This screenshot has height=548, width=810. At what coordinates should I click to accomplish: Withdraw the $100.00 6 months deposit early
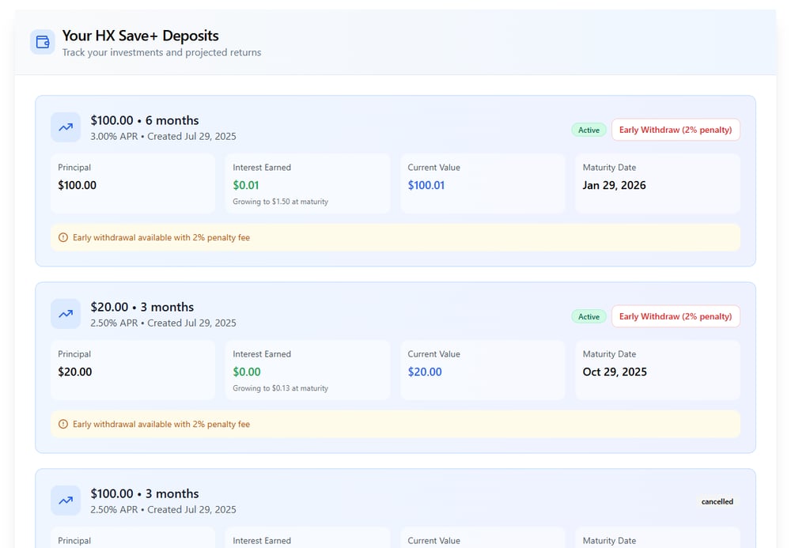[676, 130]
